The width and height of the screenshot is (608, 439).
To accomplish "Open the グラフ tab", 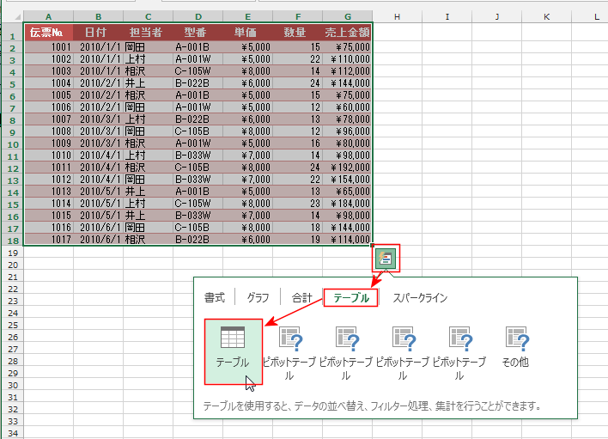I will point(258,298).
